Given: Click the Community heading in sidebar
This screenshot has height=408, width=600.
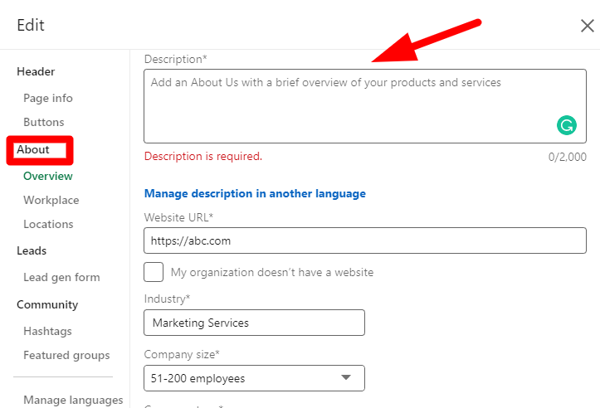Looking at the screenshot, I should pyautogui.click(x=47, y=304).
